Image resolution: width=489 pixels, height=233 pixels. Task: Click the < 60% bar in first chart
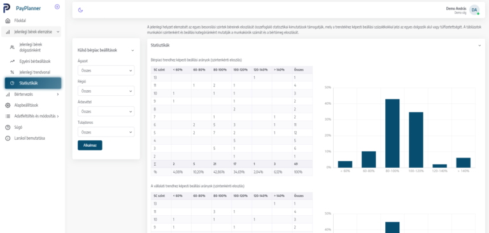[345, 164]
